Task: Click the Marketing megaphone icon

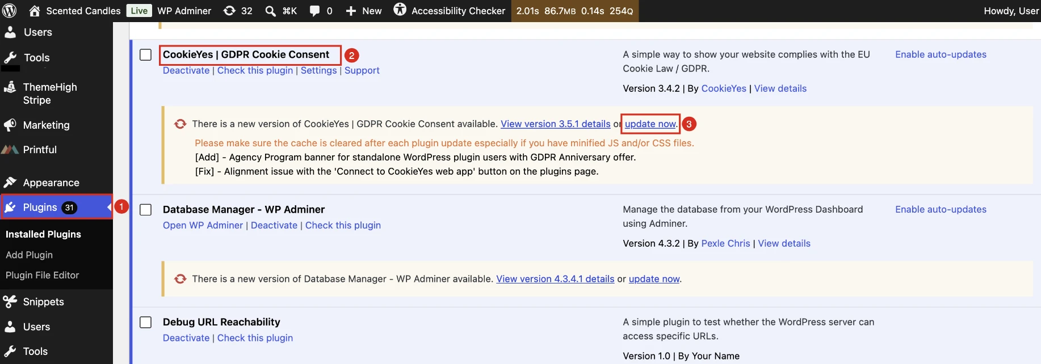Action: pos(10,125)
